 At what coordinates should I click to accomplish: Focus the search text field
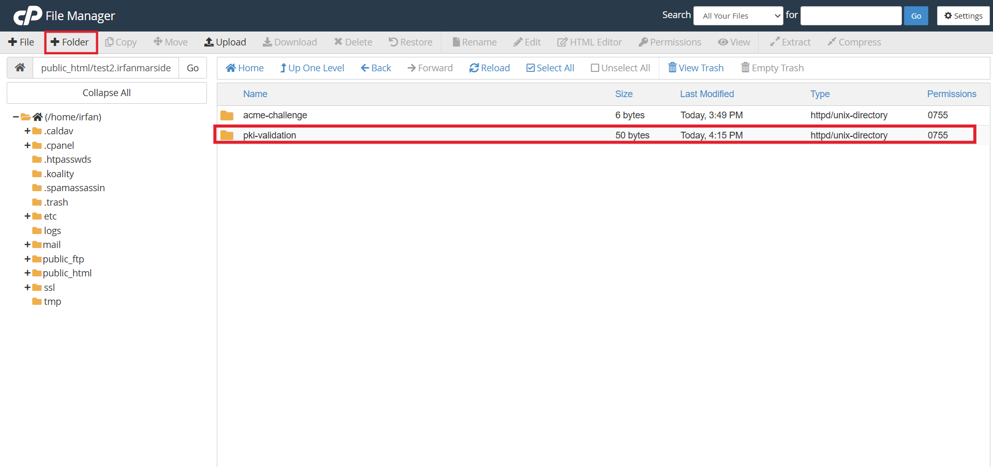pyautogui.click(x=851, y=15)
